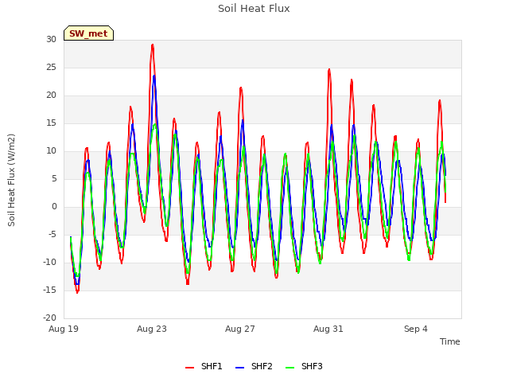
Task: Click the 0 y-axis tick label
Action: pyautogui.click(x=54, y=207)
